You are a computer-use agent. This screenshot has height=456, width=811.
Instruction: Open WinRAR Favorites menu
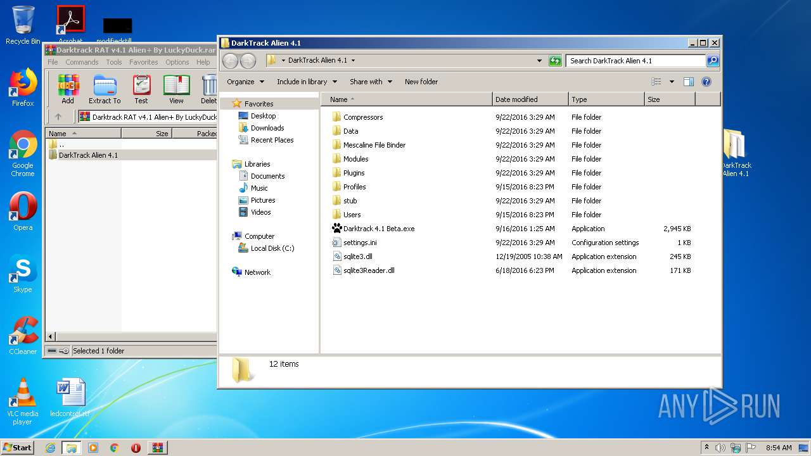144,62
